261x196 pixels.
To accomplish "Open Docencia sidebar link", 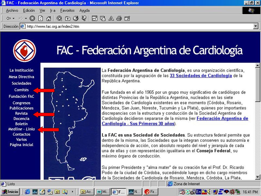I will point(21,119).
